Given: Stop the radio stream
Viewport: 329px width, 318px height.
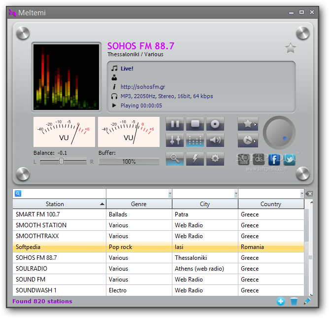Looking at the screenshot, I should tap(195, 124).
